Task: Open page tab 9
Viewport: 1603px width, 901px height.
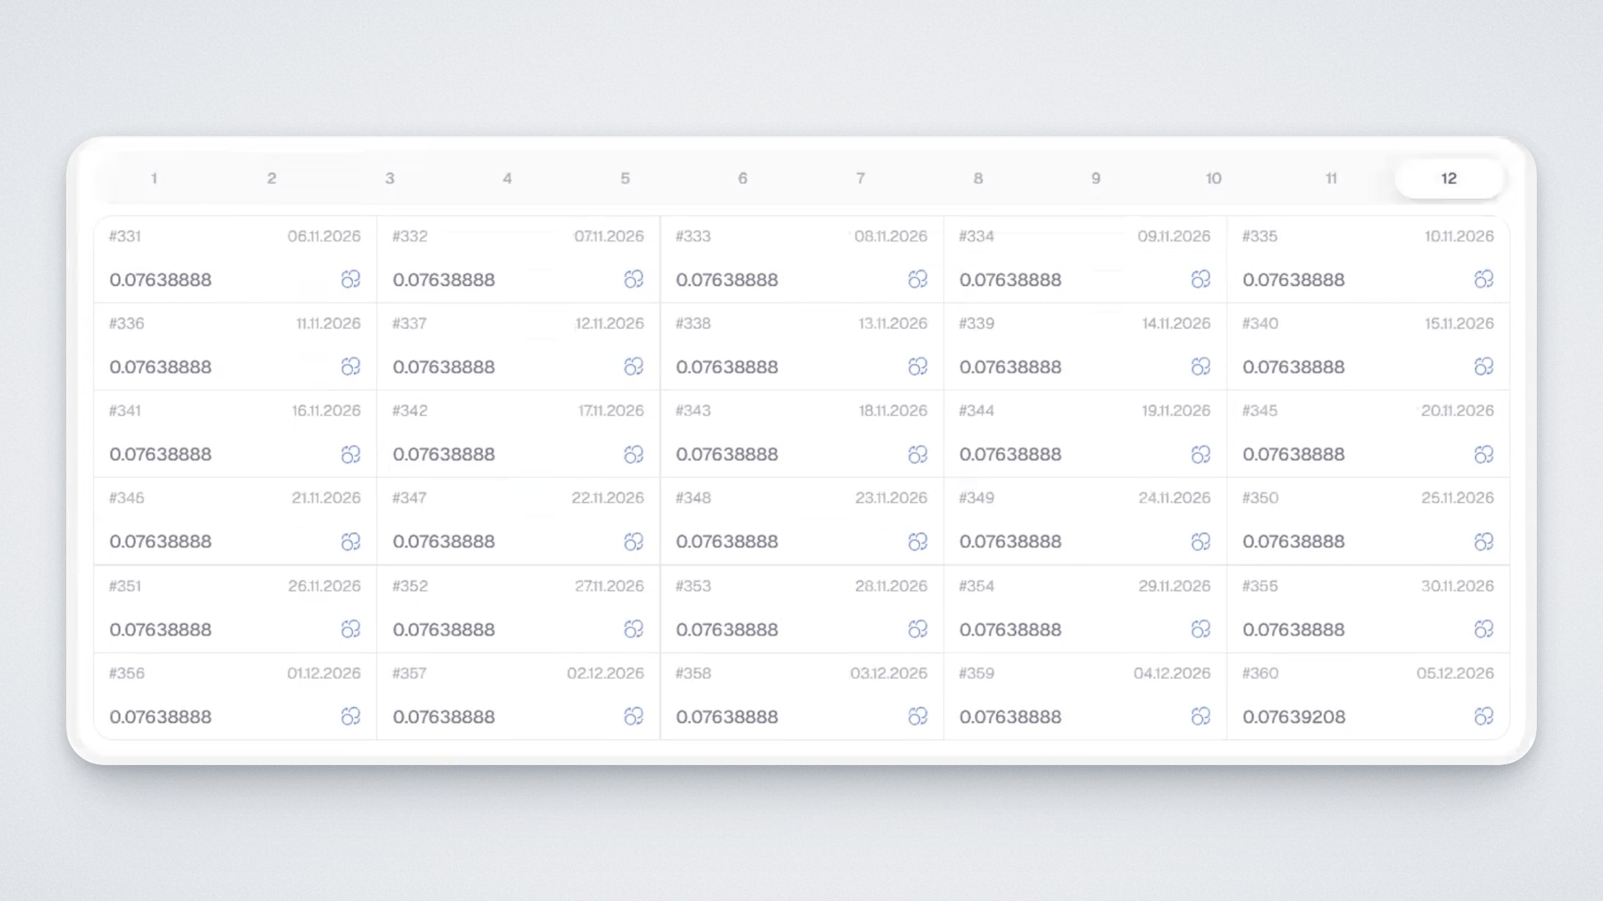Action: click(1096, 179)
